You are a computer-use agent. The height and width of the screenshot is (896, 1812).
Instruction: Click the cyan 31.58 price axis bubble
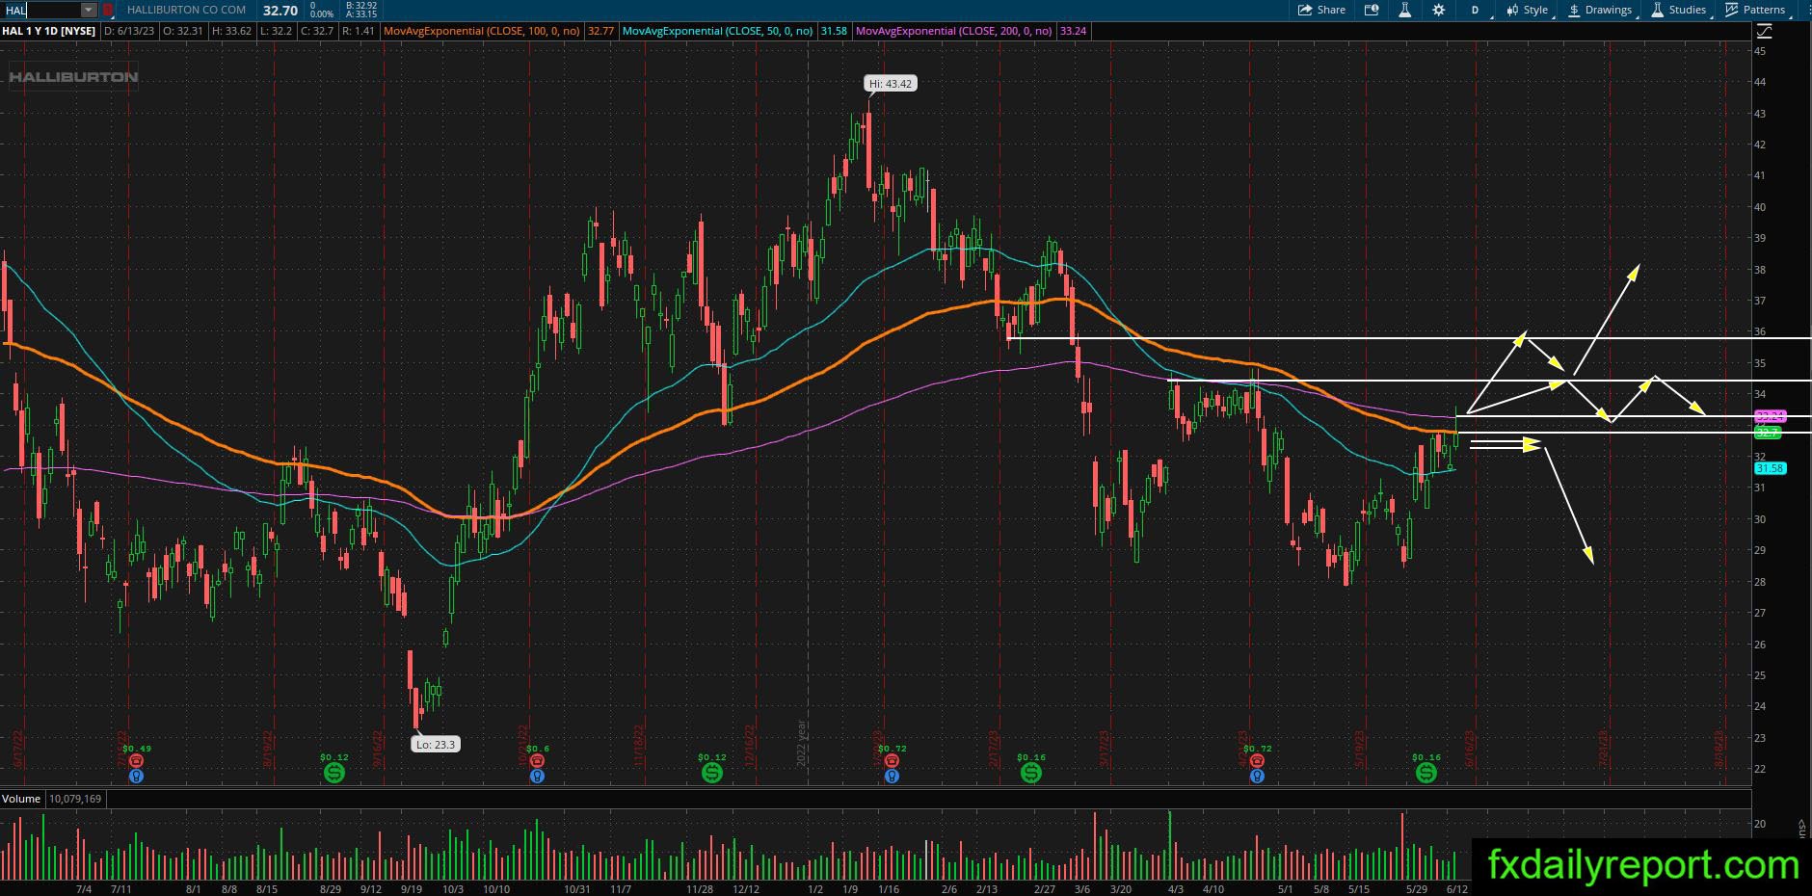(1770, 468)
